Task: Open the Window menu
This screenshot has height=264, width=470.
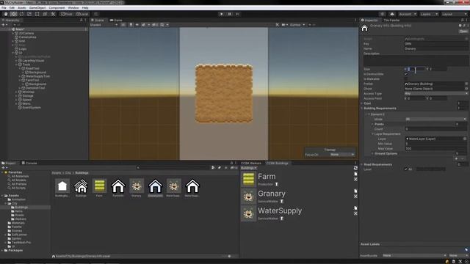Action: click(x=73, y=8)
